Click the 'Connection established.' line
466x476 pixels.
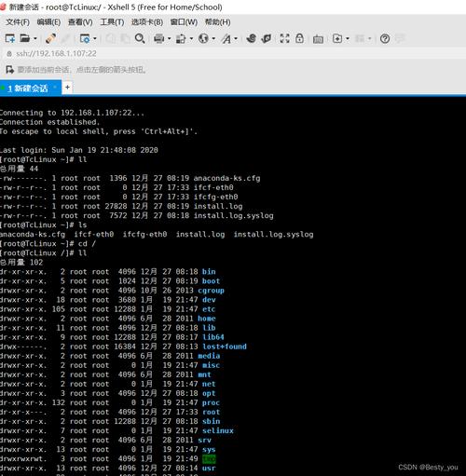coord(49,122)
